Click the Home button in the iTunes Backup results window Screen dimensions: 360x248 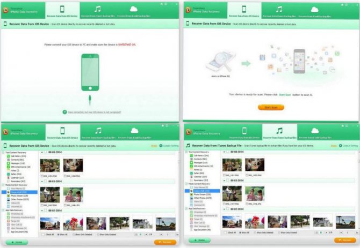click(x=199, y=240)
